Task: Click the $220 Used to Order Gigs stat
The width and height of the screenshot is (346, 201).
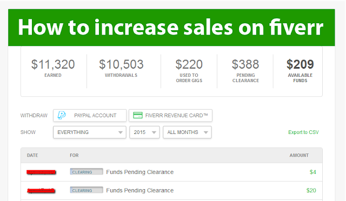Action: click(x=189, y=71)
